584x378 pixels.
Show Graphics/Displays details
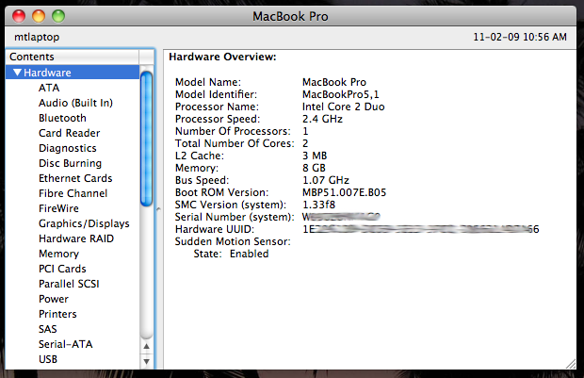[x=84, y=223]
